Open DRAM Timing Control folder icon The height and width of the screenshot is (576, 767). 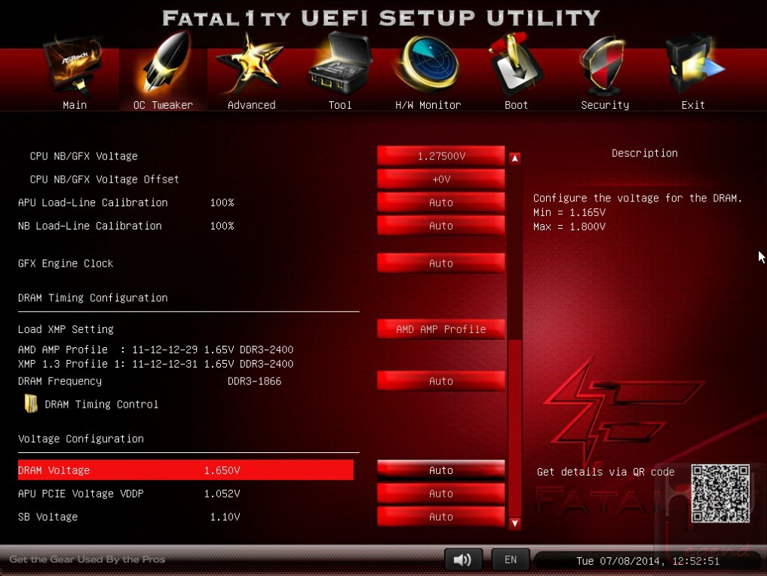click(31, 404)
